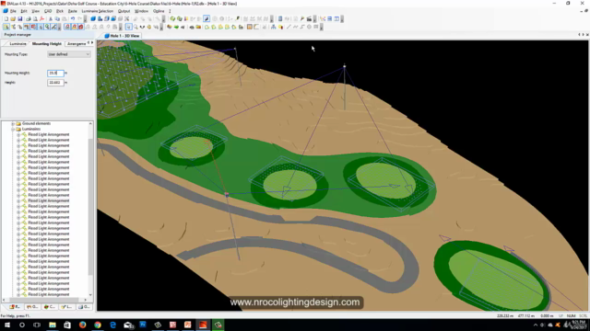The height and width of the screenshot is (331, 590).
Task: Click the Open file folder icon
Action: (x=13, y=18)
